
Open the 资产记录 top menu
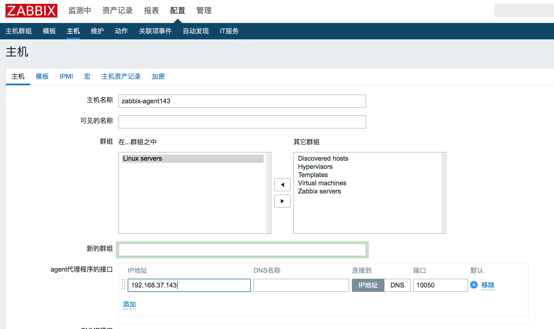(x=118, y=10)
